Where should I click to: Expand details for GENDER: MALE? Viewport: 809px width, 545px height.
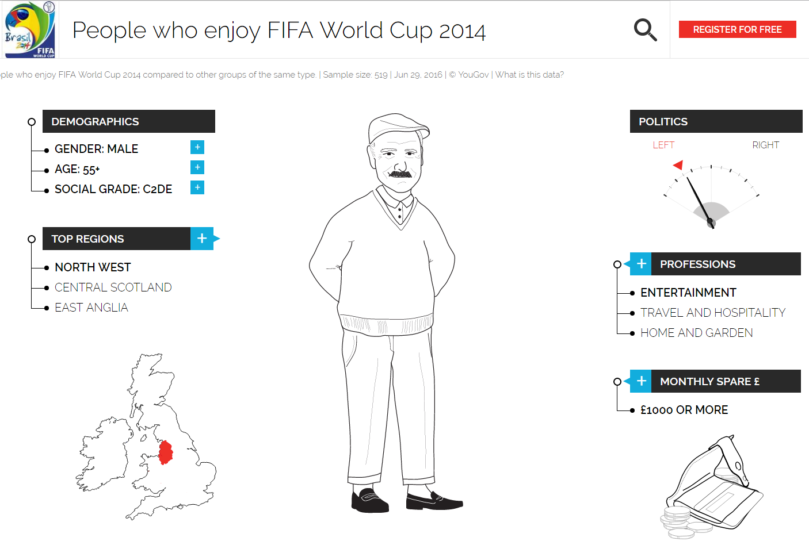click(197, 147)
